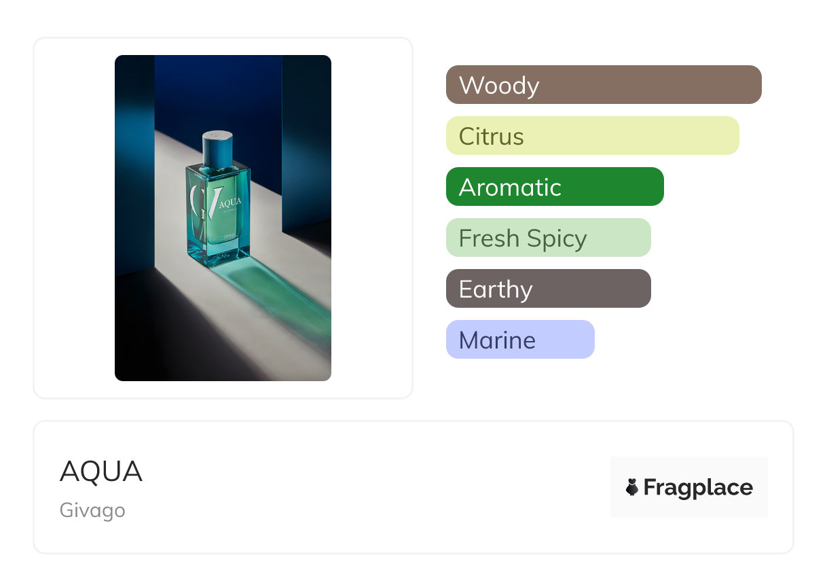Image resolution: width=827 pixels, height=587 pixels.
Task: Click the Woody accord bar
Action: 603,85
